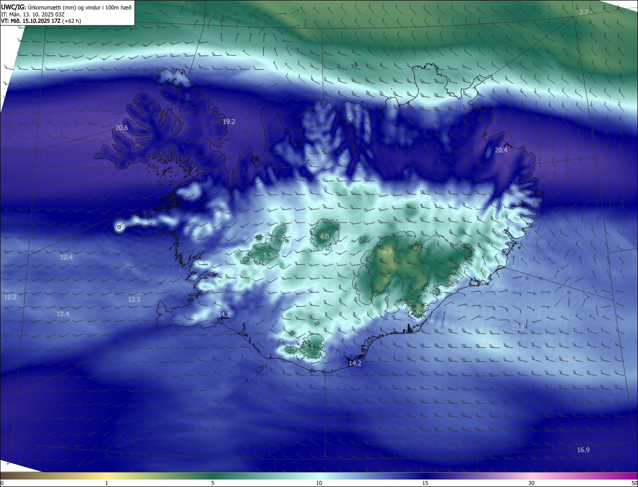Image resolution: width=638 pixels, height=487 pixels.
Task: Click the 5.1 value label
Action: pyautogui.click(x=309, y=346)
